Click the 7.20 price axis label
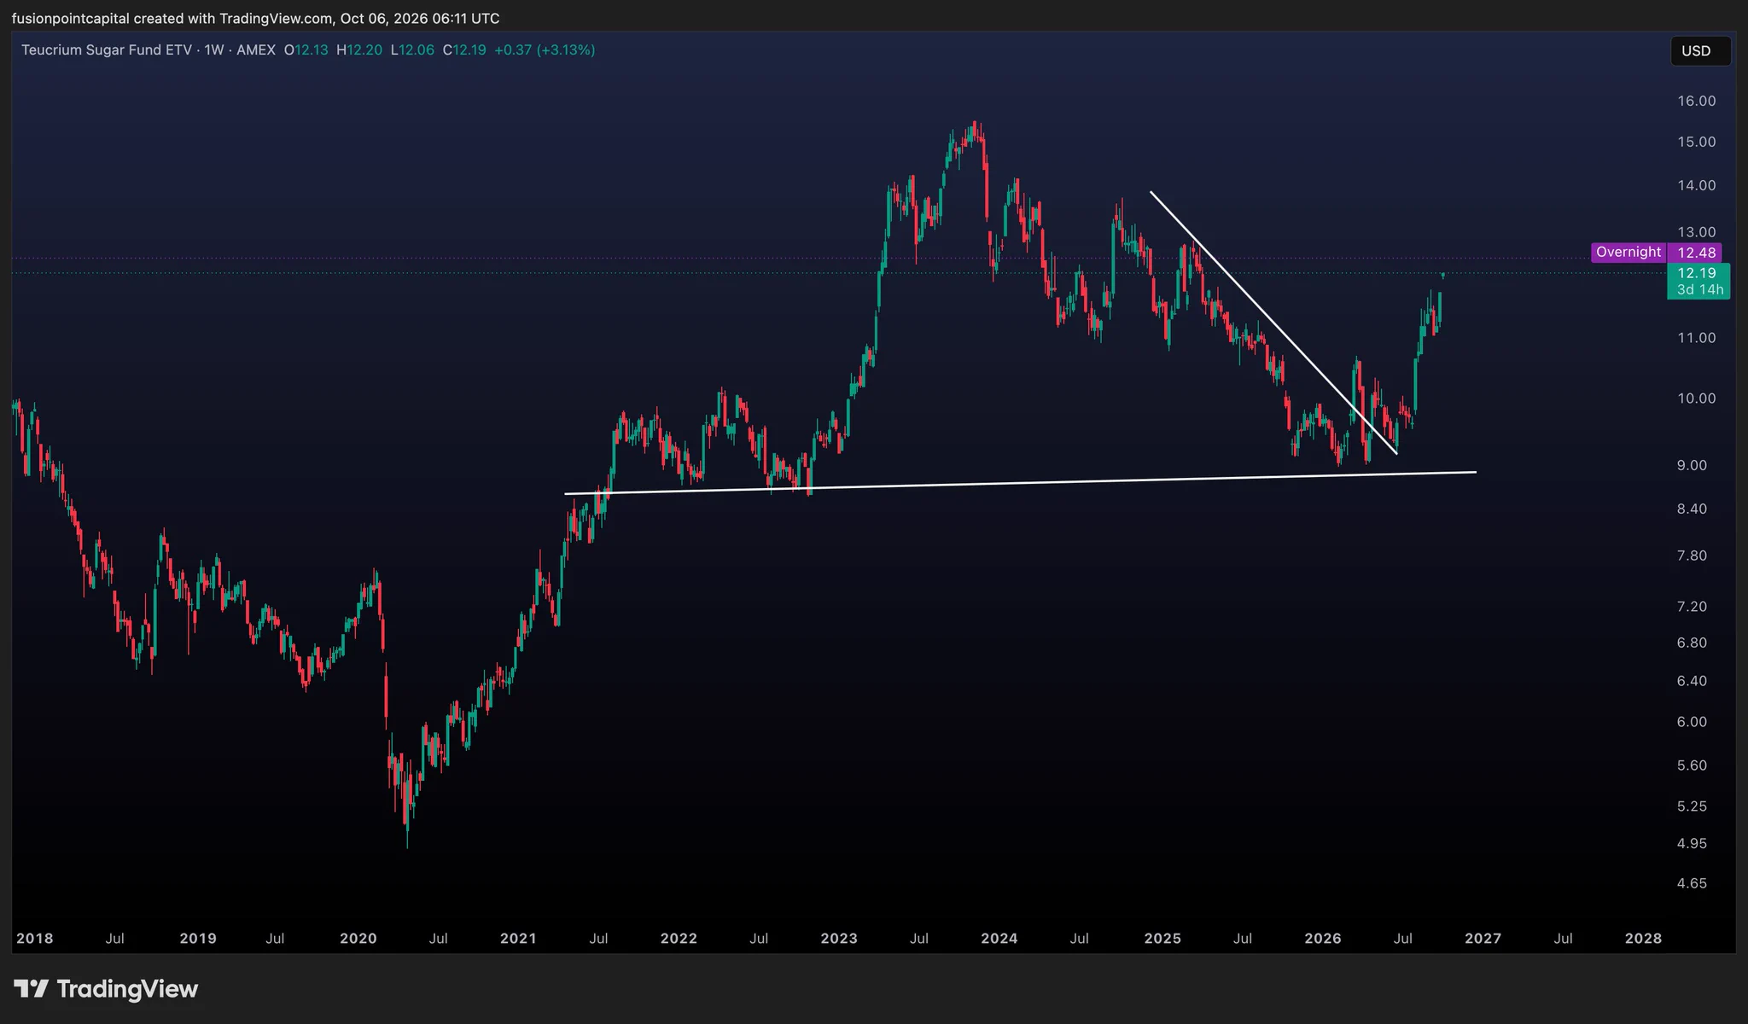The image size is (1748, 1024). tap(1692, 607)
